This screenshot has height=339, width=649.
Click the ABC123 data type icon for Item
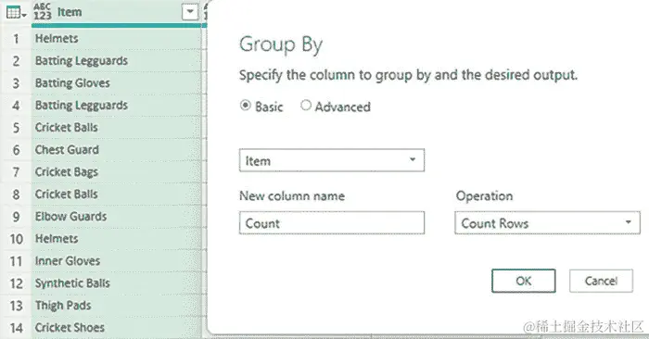click(43, 11)
